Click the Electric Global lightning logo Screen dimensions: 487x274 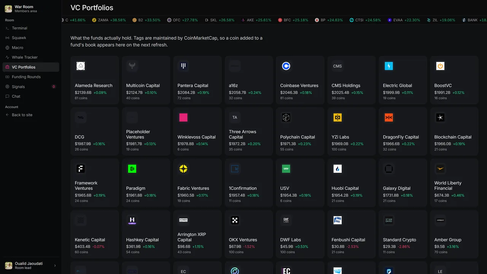pyautogui.click(x=389, y=66)
